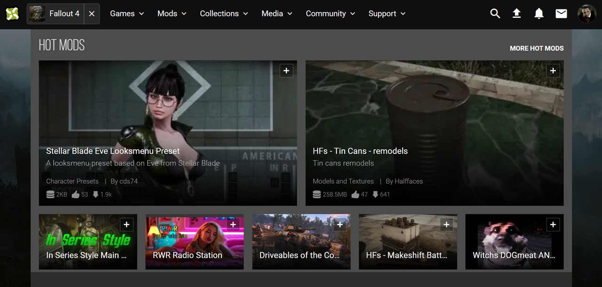Viewport: 602px width, 287px height.
Task: Open the user profile avatar
Action: [586, 14]
